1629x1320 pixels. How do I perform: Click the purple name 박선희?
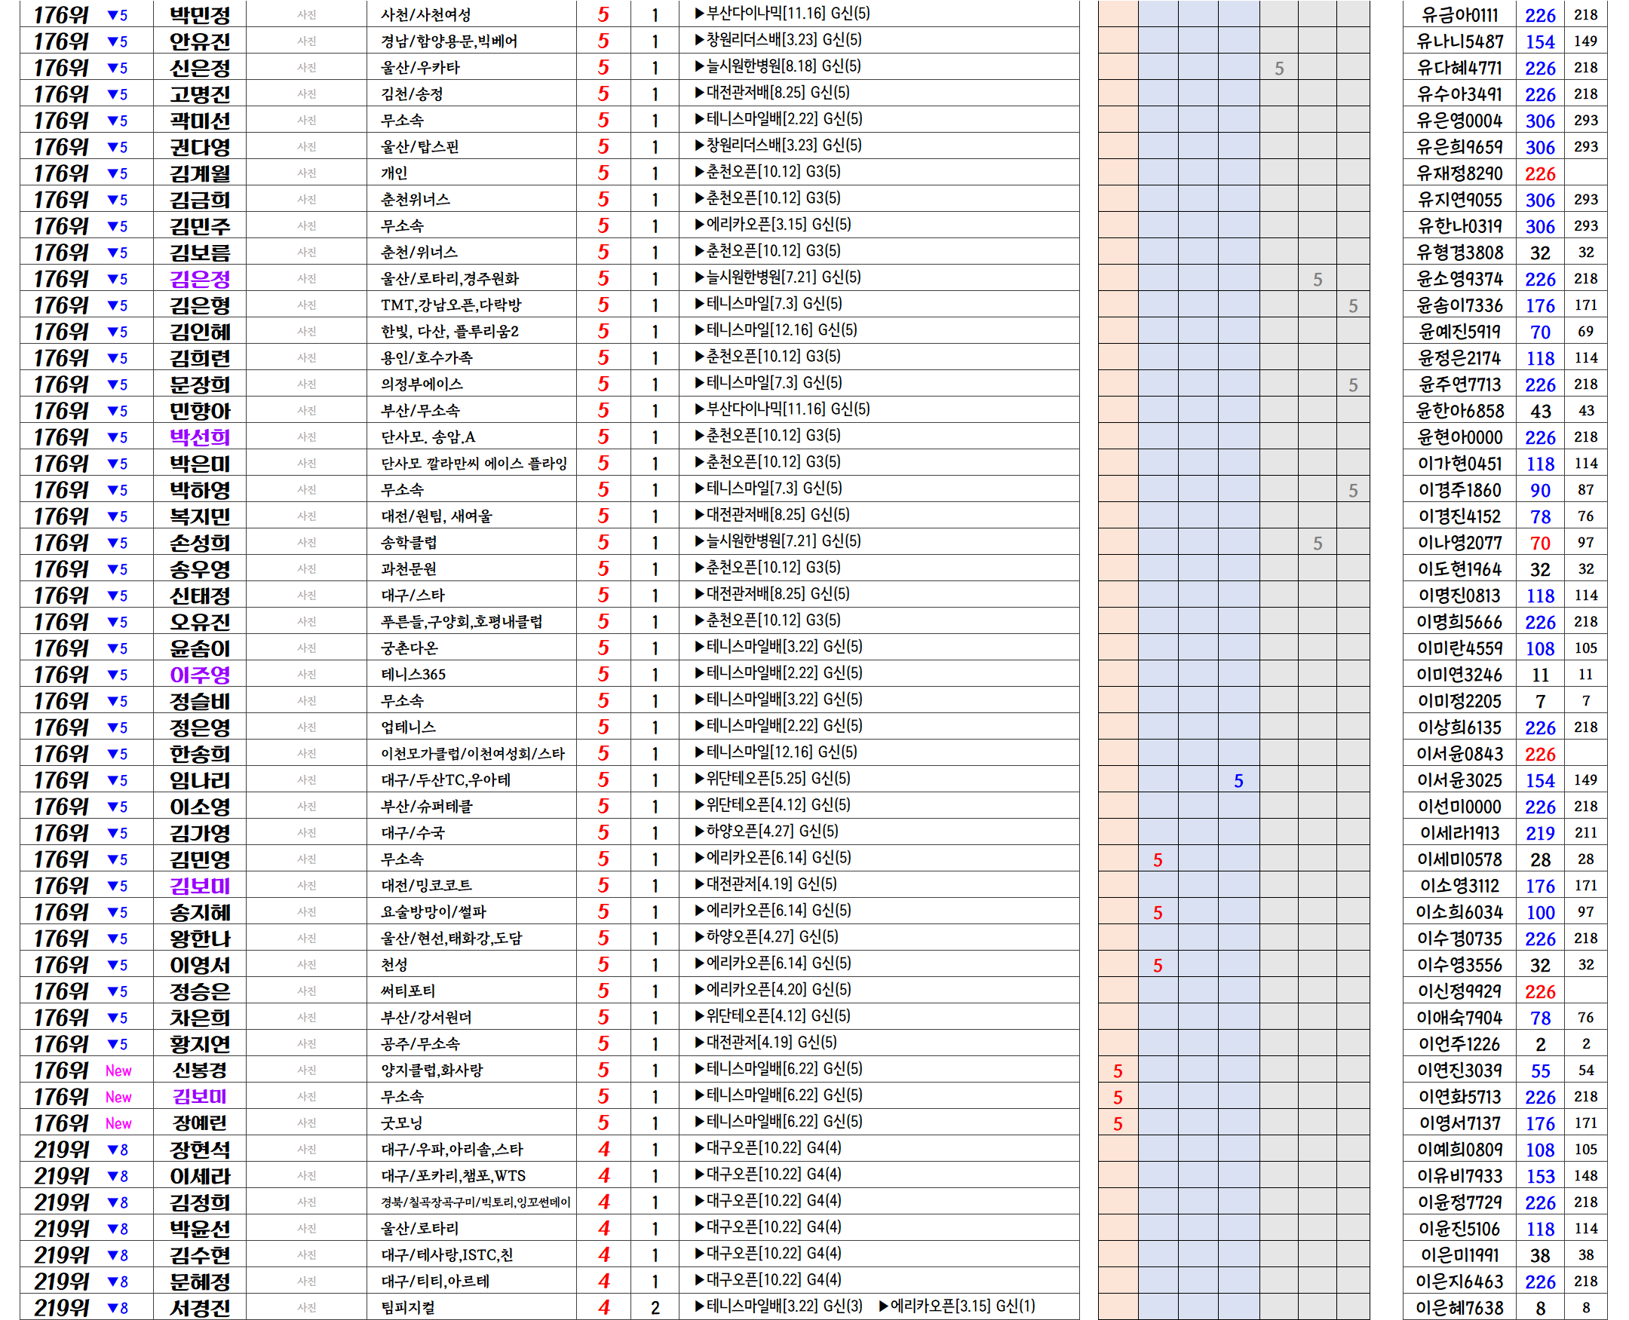point(199,437)
